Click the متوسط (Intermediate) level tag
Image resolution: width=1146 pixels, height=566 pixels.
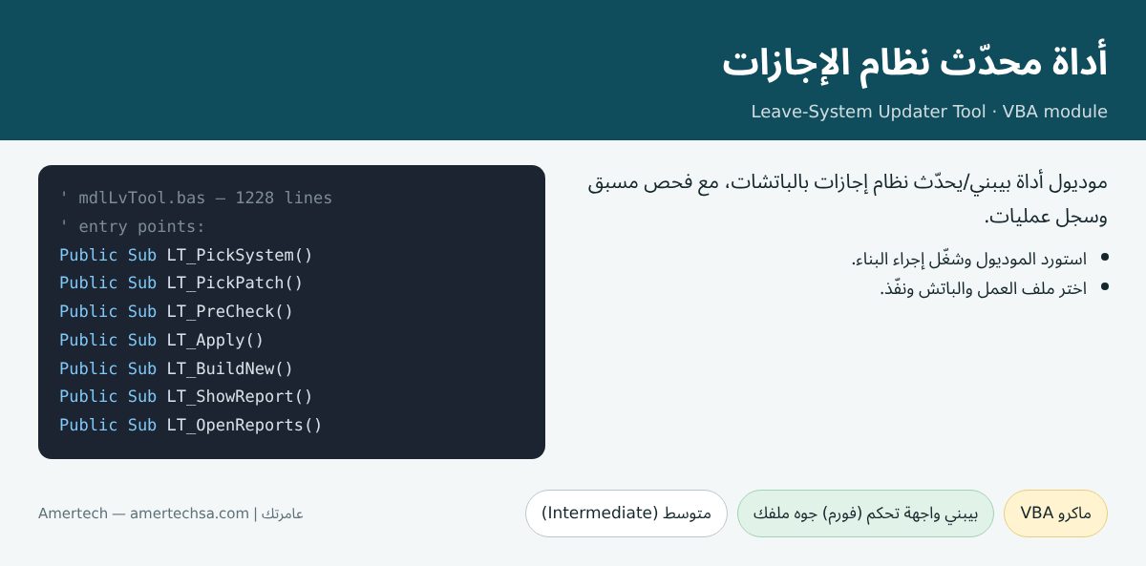[626, 514]
